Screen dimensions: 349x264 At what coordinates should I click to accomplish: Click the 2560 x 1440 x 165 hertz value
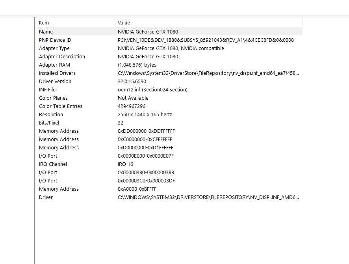(x=145, y=114)
